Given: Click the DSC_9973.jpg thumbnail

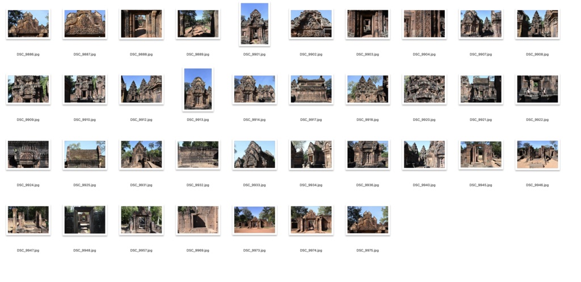Looking at the screenshot, I should pos(255,220).
